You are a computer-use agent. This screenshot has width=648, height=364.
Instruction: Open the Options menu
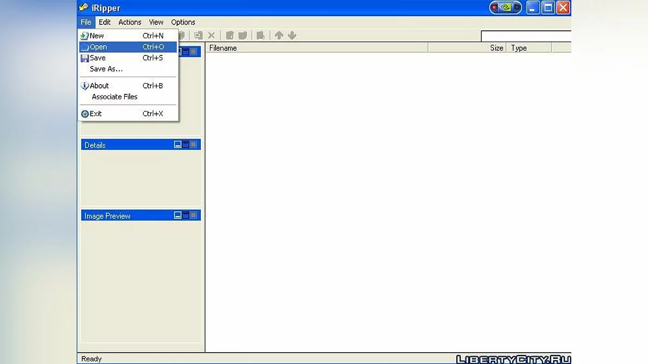(183, 22)
